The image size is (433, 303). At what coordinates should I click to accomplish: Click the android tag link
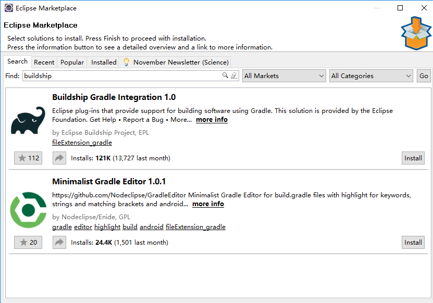click(x=152, y=227)
